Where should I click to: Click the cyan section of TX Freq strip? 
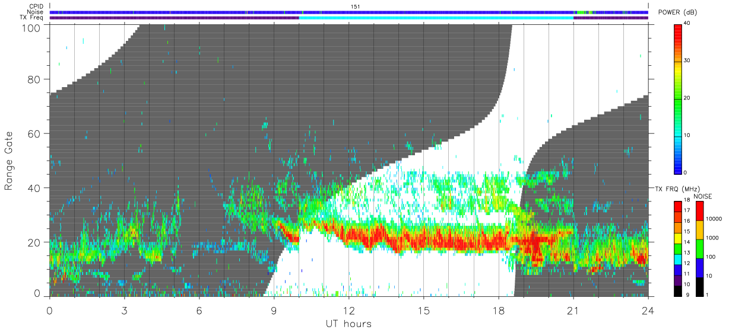436,18
